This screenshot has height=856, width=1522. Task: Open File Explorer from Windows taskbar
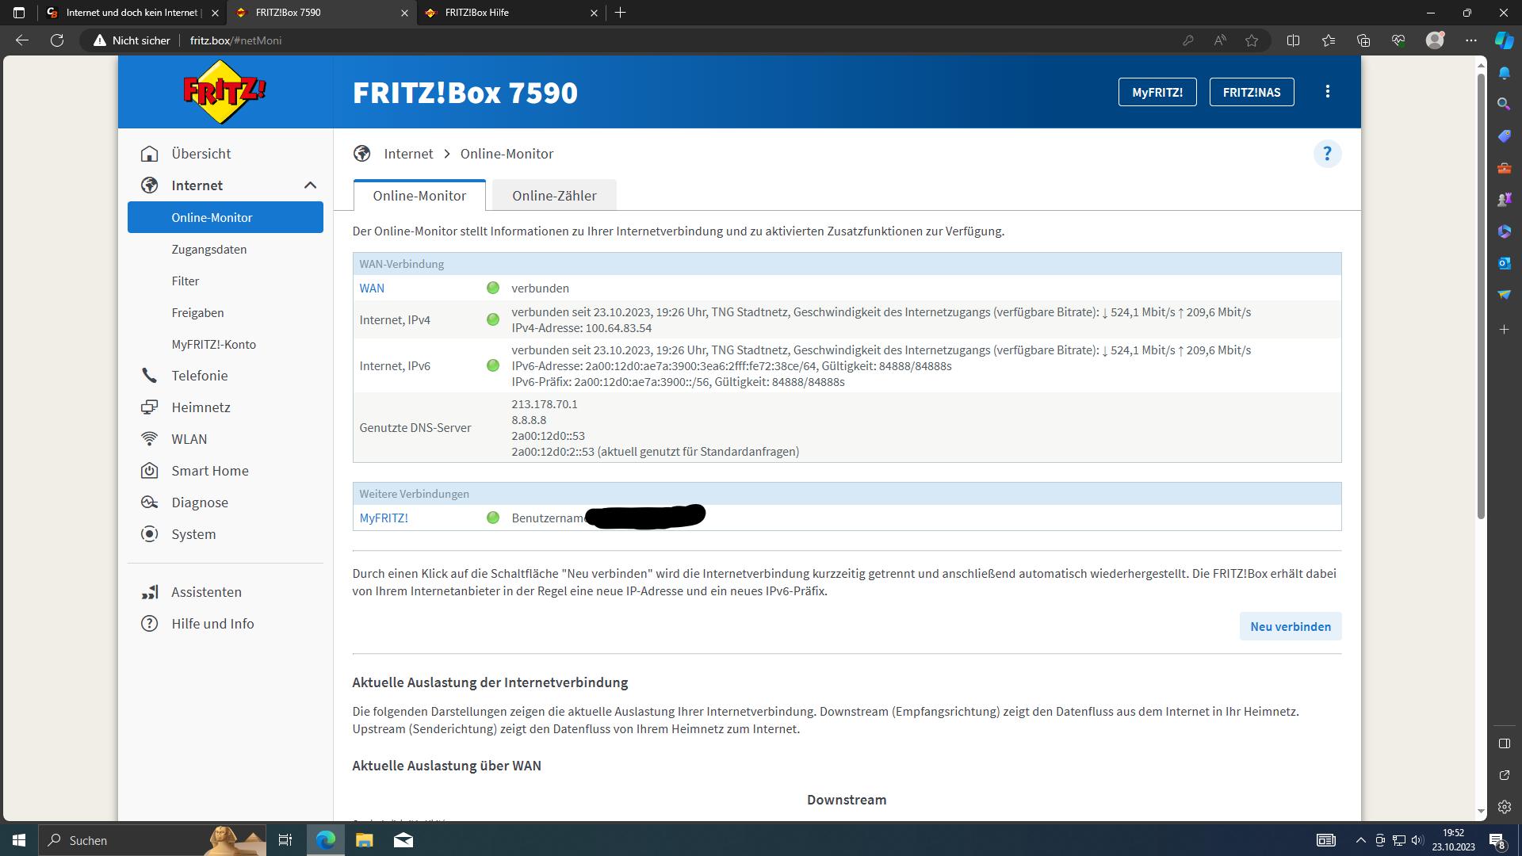tap(364, 840)
